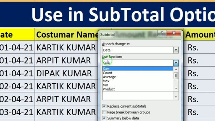Collapse the 'Use function' dropdown arrow

176,63
